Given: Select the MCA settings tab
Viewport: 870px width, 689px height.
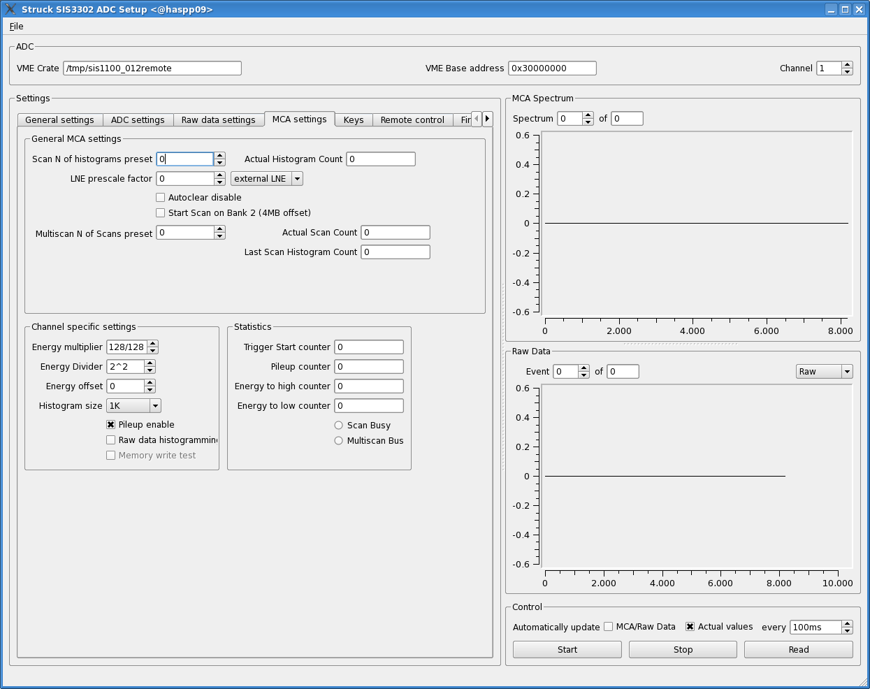Looking at the screenshot, I should 300,119.
